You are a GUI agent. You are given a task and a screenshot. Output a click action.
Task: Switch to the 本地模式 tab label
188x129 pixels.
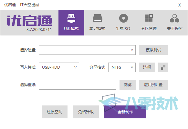click(x=97, y=29)
